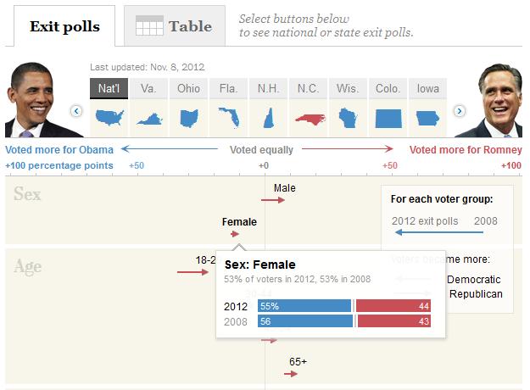Pick the New Hampshire state map icon
530x390 pixels.
(269, 118)
